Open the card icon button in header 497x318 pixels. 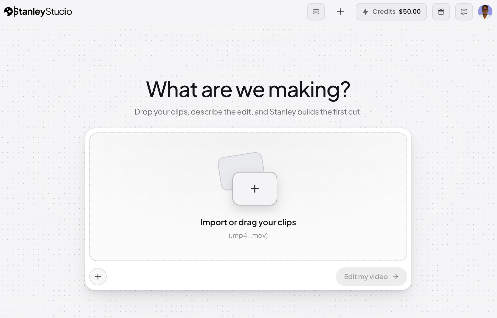coord(316,12)
